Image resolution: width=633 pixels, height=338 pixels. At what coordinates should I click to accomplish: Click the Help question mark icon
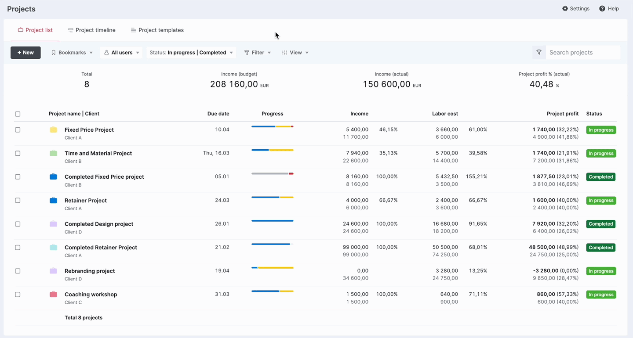point(602,9)
